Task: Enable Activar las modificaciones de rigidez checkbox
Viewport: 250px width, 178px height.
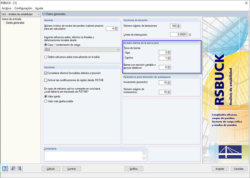Action: 46,80
